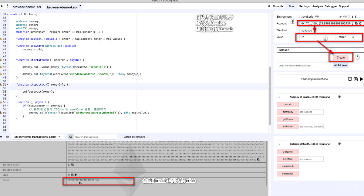The width and height of the screenshot is (364, 196).
Task: Switch to the Compile tab
Action: [x=278, y=6]
